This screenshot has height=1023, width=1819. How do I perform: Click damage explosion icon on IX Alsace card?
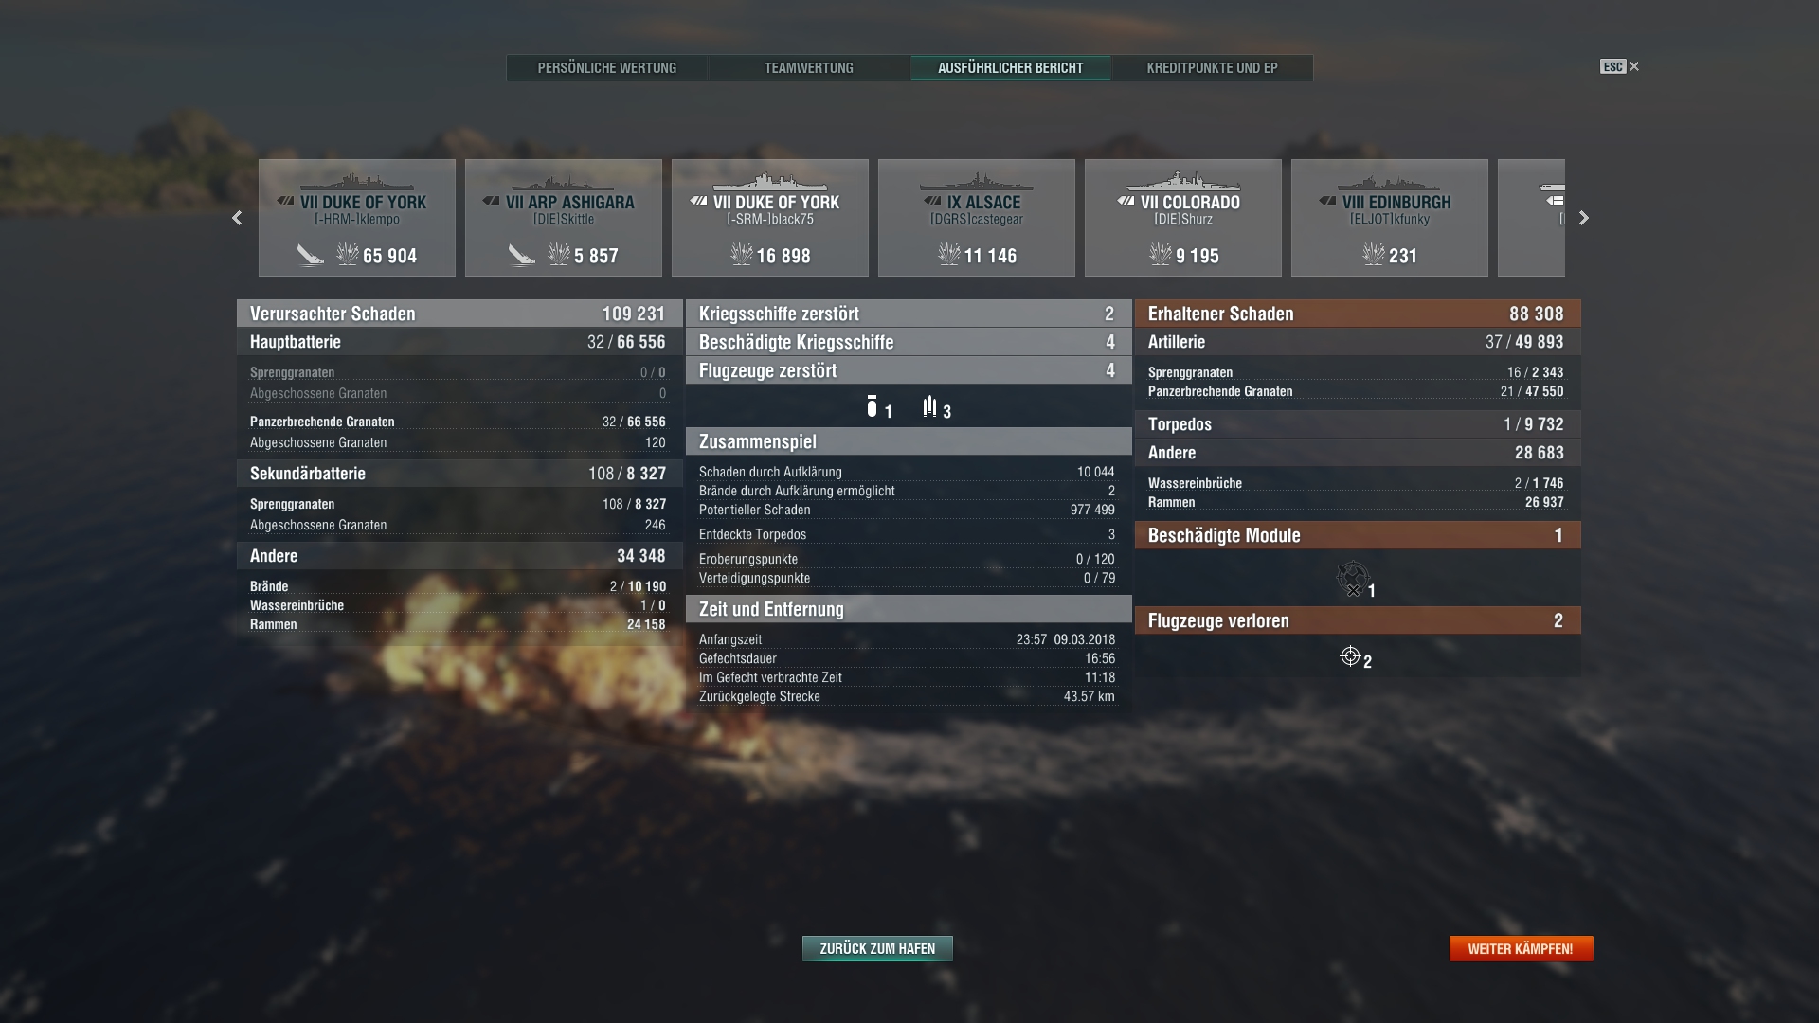pyautogui.click(x=949, y=254)
